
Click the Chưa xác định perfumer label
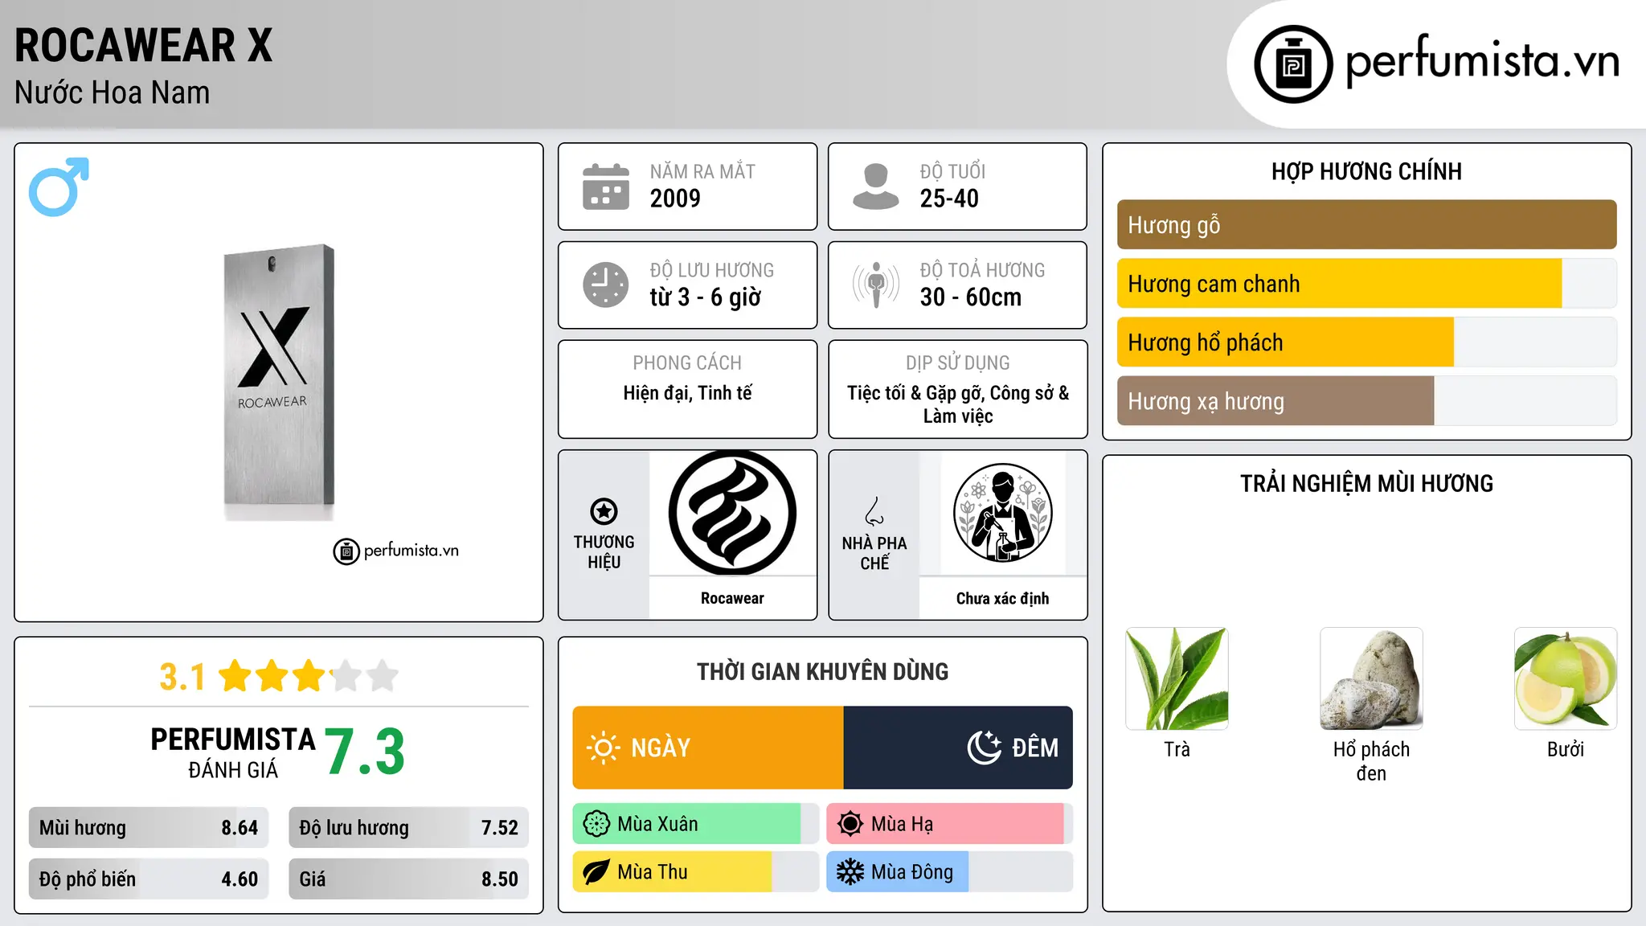click(1002, 598)
